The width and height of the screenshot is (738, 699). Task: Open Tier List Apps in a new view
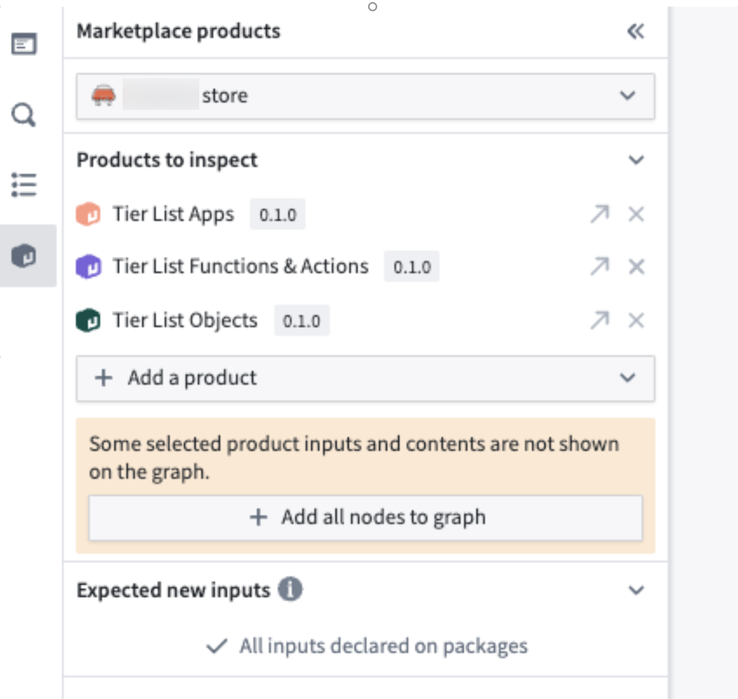click(599, 215)
